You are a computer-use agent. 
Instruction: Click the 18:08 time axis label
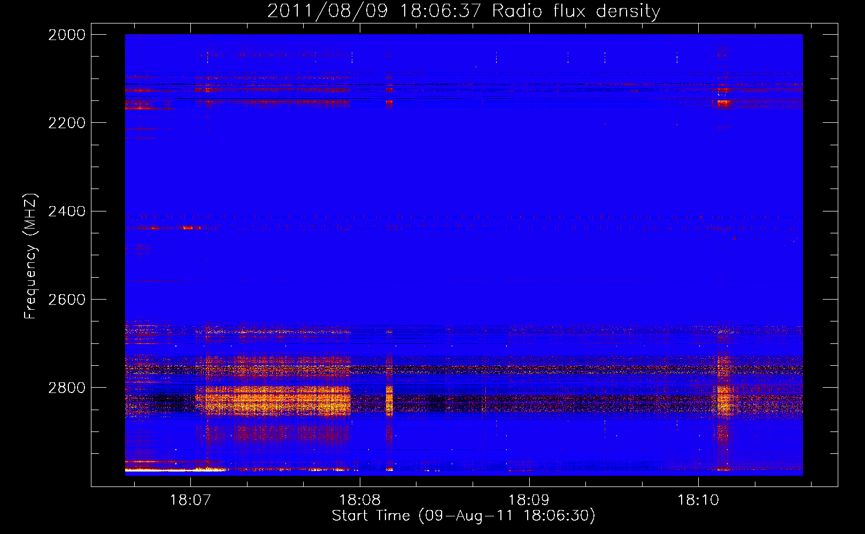(x=360, y=500)
